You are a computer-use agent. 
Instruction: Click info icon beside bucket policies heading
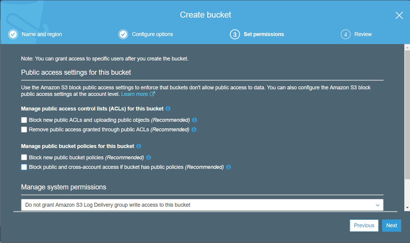[139, 146]
